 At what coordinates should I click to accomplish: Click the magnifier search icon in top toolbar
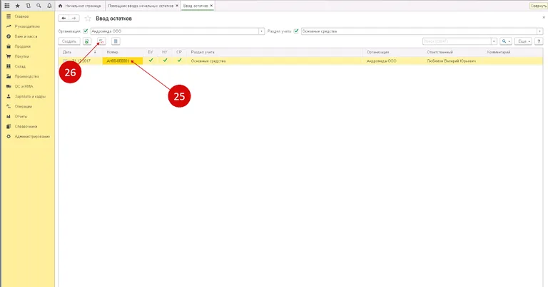39,6
